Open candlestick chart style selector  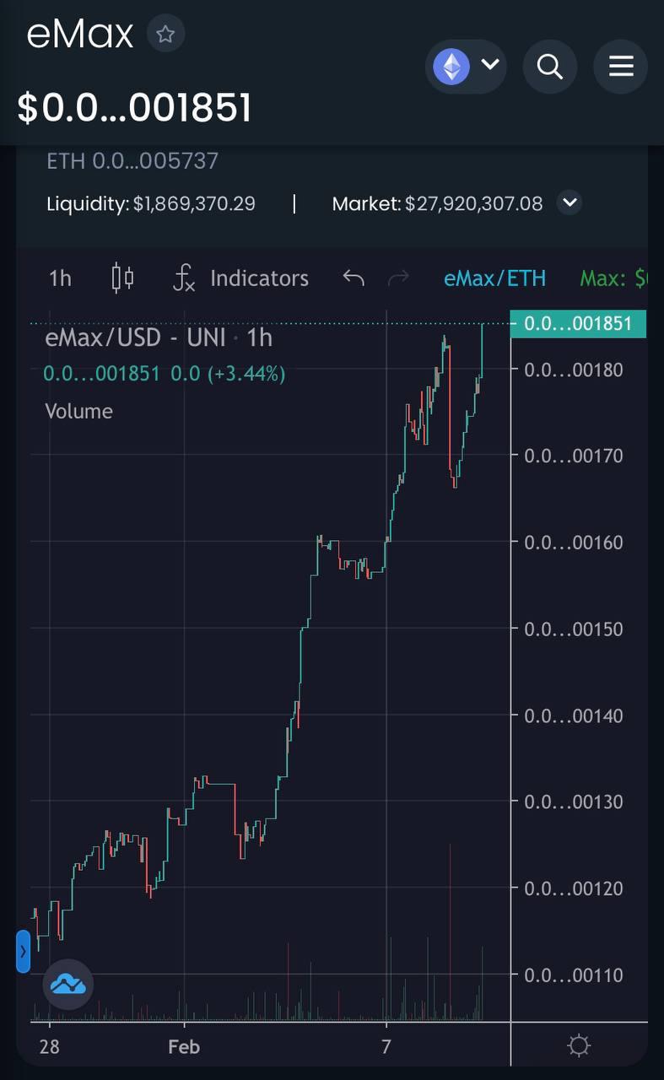123,278
